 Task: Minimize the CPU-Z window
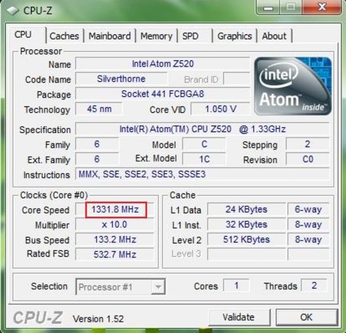268,8
